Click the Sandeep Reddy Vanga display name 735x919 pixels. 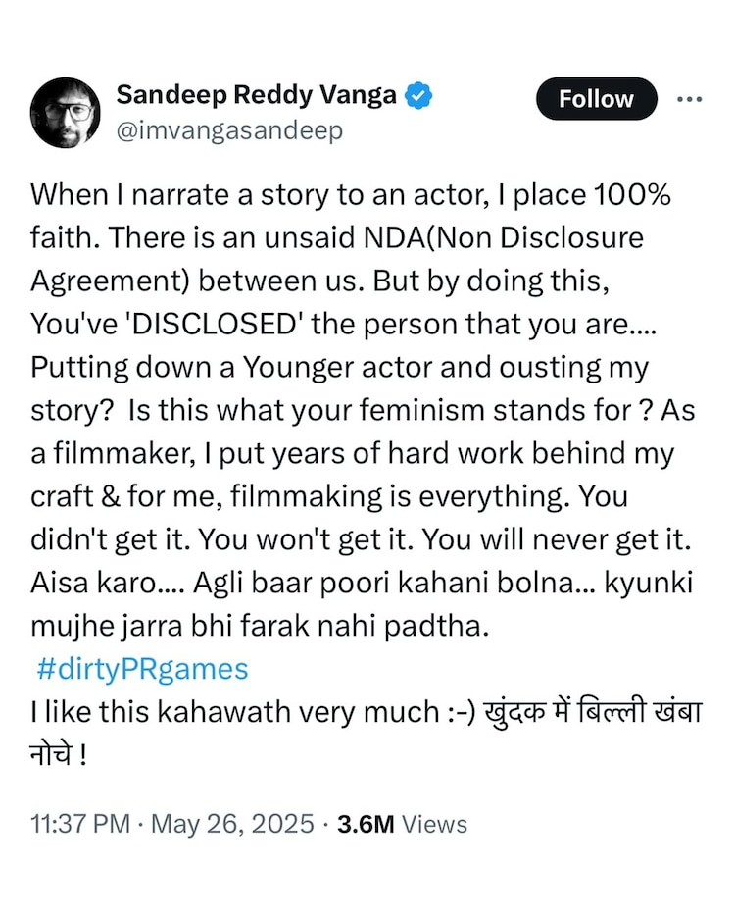tap(257, 96)
